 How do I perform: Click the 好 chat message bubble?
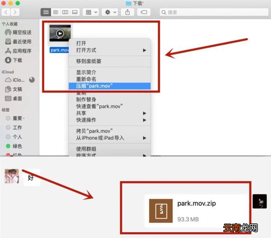(x=32, y=177)
